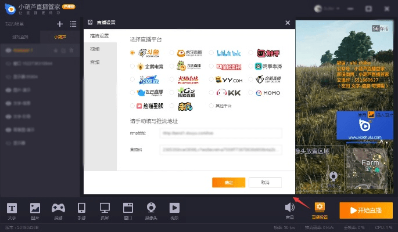Open the 视频 settings tab in dialog
This screenshot has height=232, width=398.
(x=95, y=49)
